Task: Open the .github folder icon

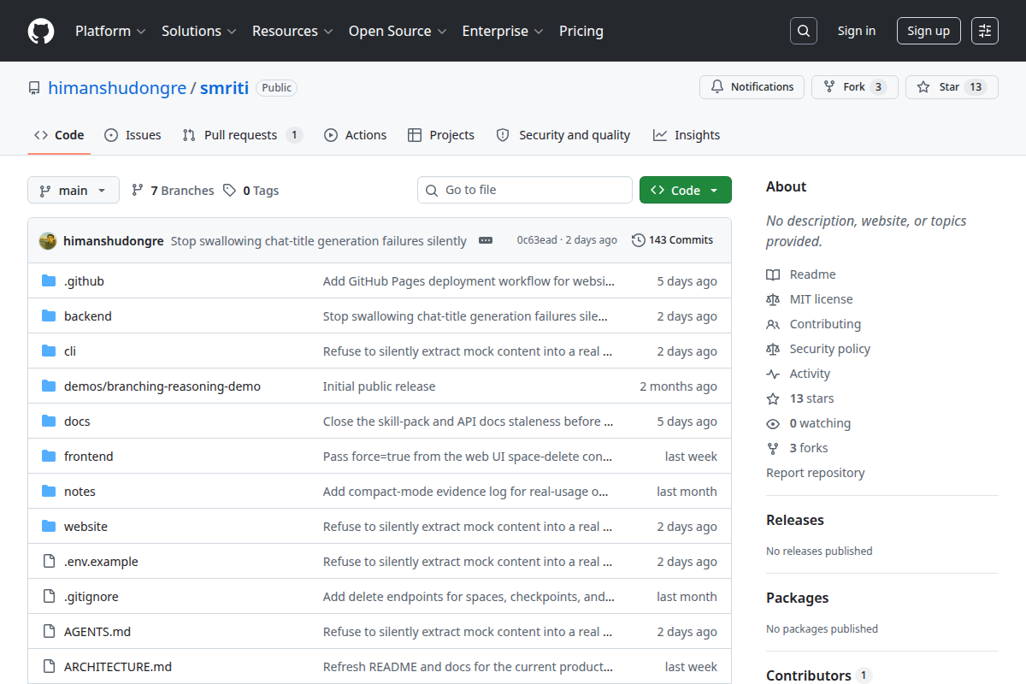Action: [49, 280]
